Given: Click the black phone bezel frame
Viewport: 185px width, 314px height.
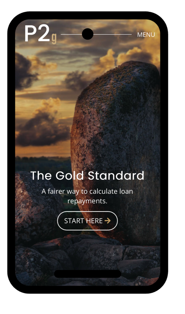Looking at the screenshot, I should click(11, 152).
